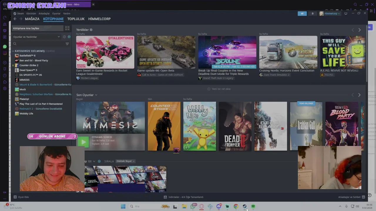Expand Son Oyunlar shelf dropdown
The height and width of the screenshot is (211, 376).
(96, 95)
